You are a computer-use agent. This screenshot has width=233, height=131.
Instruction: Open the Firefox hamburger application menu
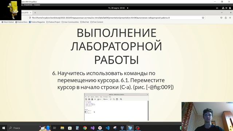tap(230, 18)
